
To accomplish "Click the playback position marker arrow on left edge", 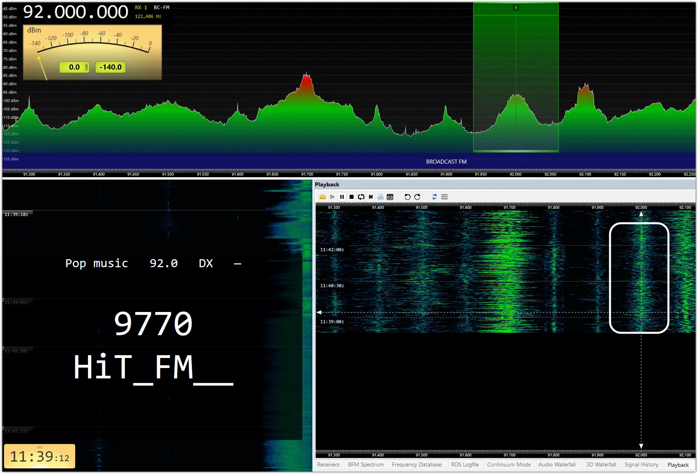I will click(319, 312).
